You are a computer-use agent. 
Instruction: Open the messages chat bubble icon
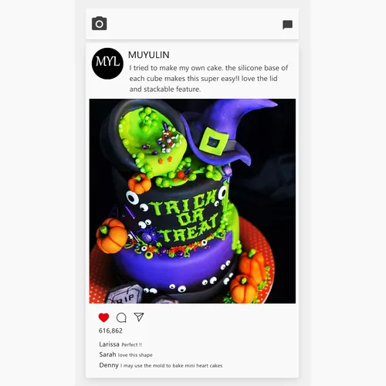click(287, 25)
